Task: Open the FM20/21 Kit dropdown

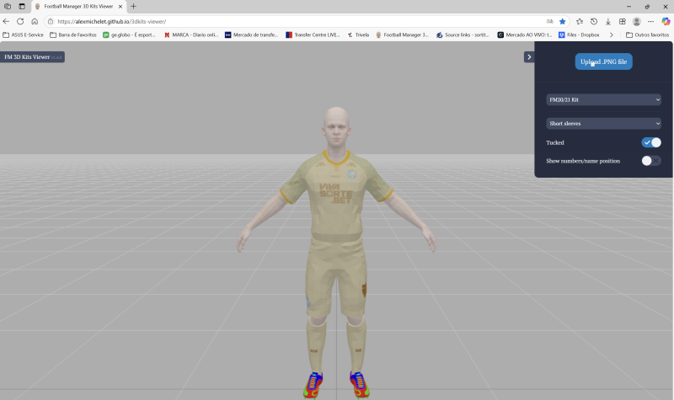Action: 603,99
